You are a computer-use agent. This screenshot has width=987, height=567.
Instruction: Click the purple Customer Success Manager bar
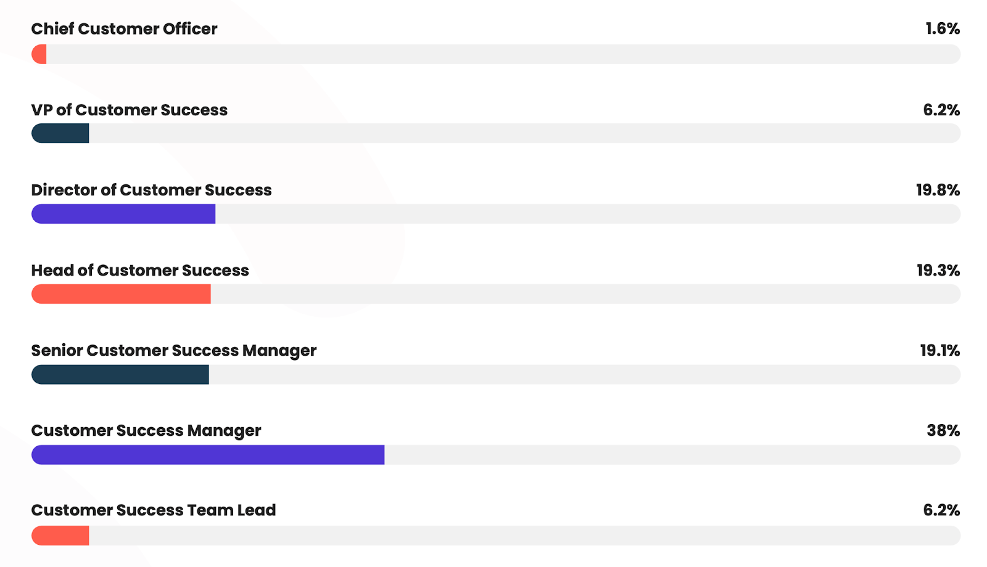(208, 454)
